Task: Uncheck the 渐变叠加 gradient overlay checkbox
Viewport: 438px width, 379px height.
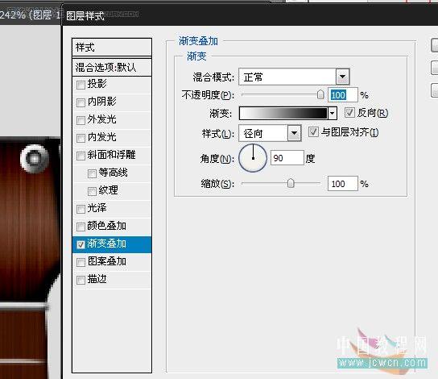Action: (x=81, y=244)
